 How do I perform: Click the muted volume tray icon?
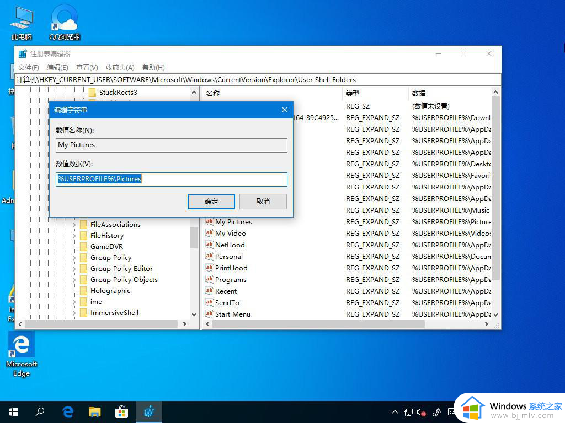coord(421,412)
